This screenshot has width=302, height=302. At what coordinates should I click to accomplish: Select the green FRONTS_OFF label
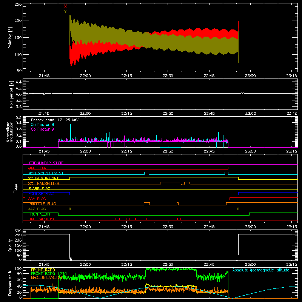[40, 214]
